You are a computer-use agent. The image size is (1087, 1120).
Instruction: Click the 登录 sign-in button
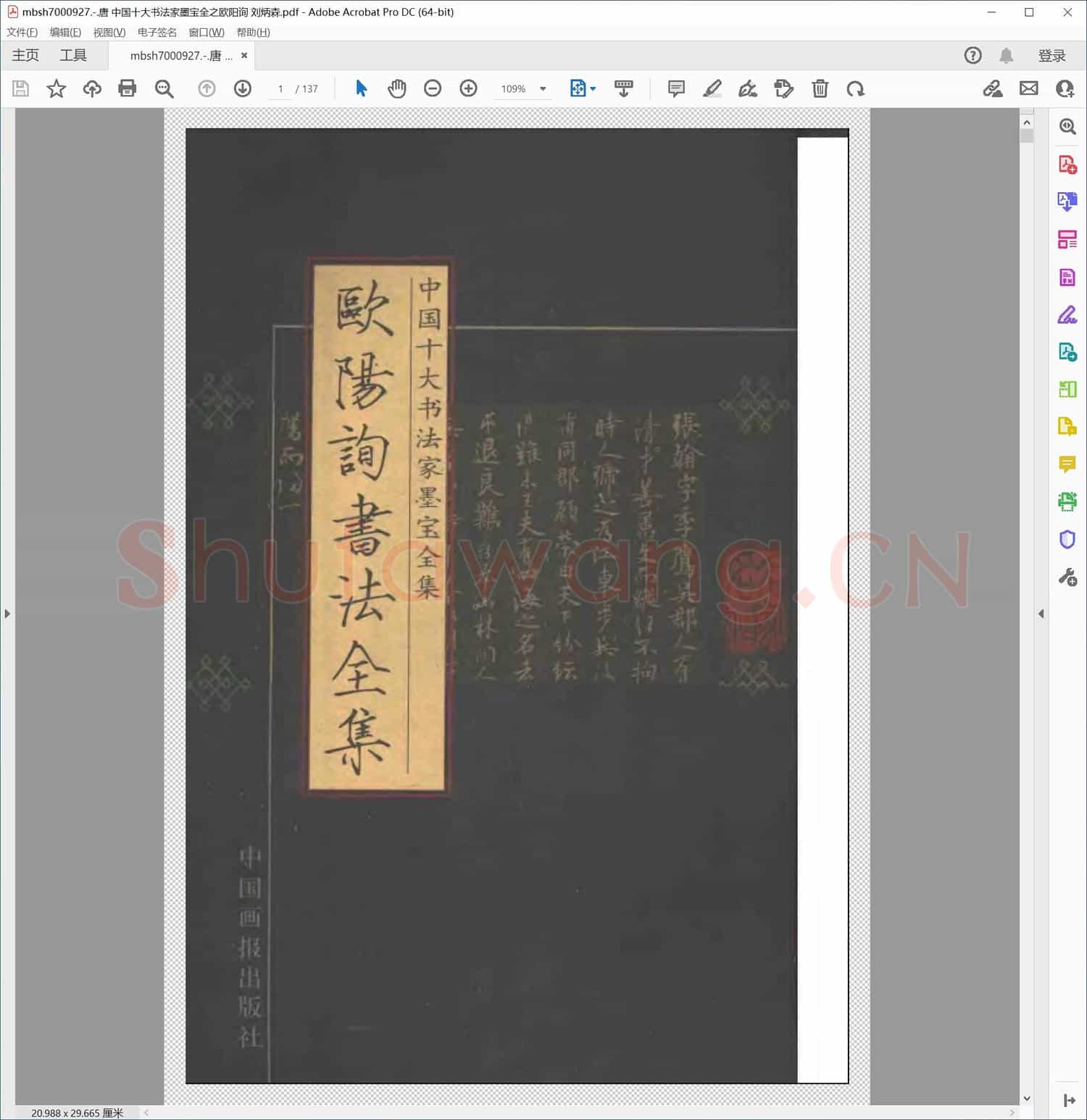tap(1052, 55)
